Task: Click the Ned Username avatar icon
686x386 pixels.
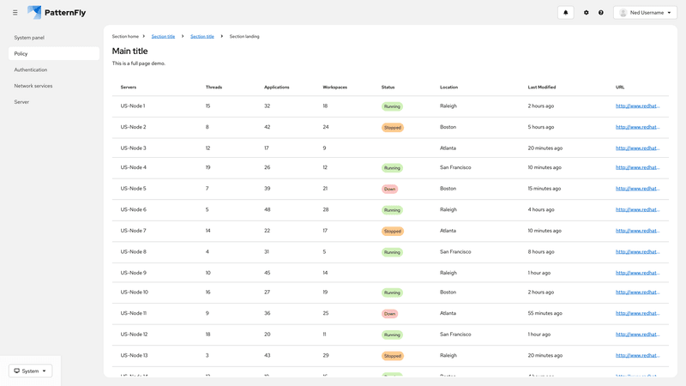Action: tap(623, 13)
